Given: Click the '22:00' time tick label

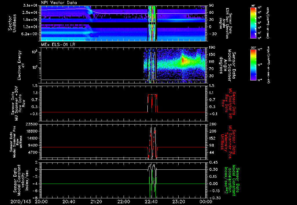Looking at the screenshot, I should coord(124,202).
